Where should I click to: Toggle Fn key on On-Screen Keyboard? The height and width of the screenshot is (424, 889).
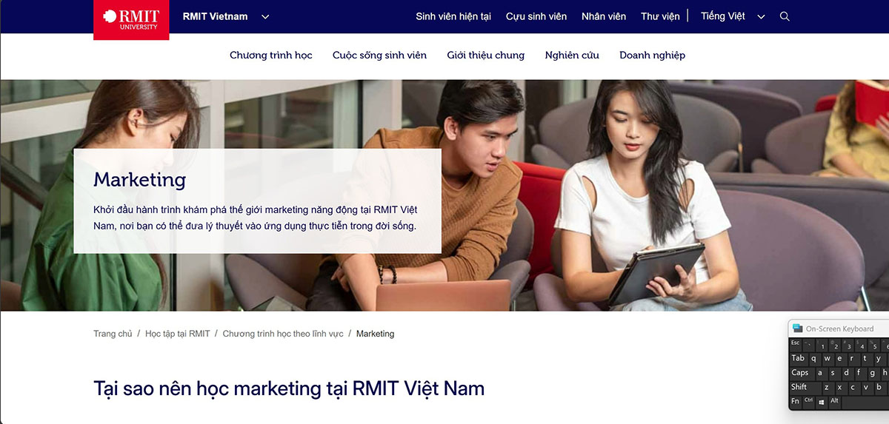click(796, 403)
